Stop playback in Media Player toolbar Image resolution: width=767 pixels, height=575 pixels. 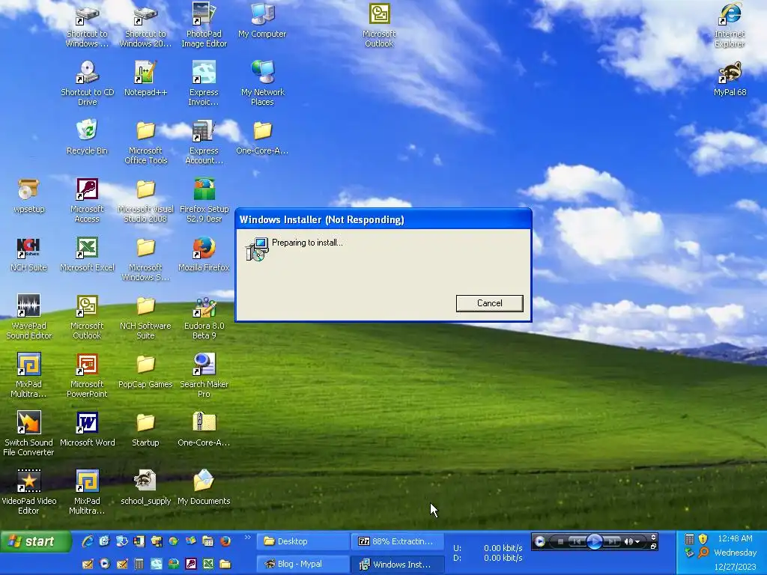click(560, 541)
